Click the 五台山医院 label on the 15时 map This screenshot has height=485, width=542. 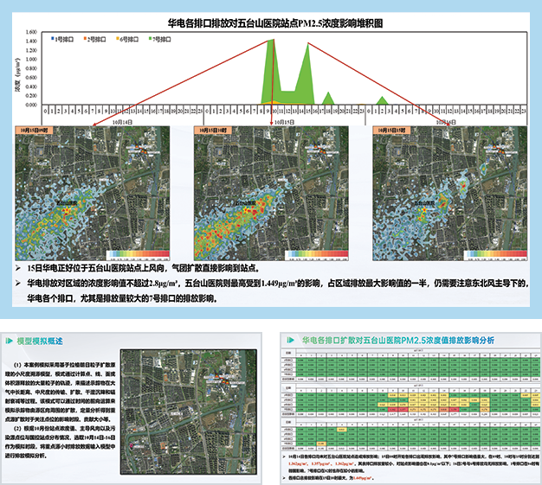pyautogui.click(x=424, y=203)
